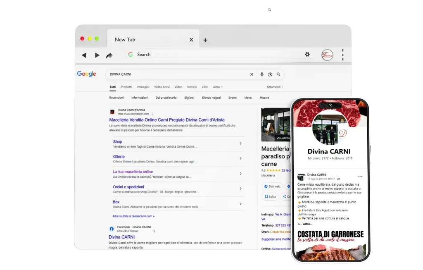Select the Tutti search tab
The width and height of the screenshot is (423, 270).
pyautogui.click(x=112, y=87)
